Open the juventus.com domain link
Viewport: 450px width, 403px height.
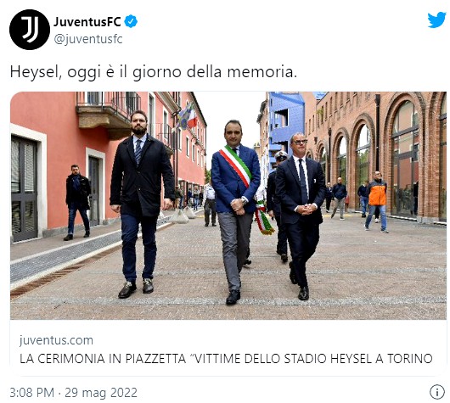click(56, 340)
